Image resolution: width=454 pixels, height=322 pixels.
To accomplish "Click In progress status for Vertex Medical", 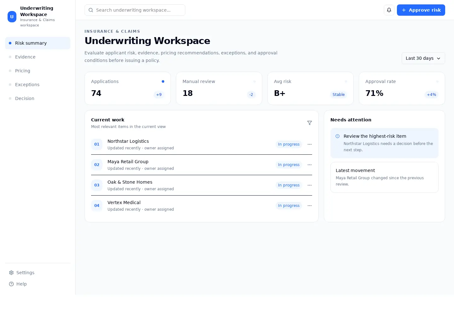I will click(289, 206).
